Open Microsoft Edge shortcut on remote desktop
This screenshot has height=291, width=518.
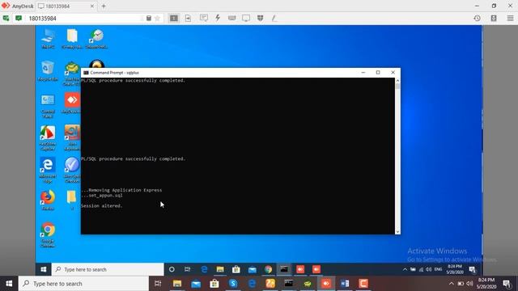point(48,170)
